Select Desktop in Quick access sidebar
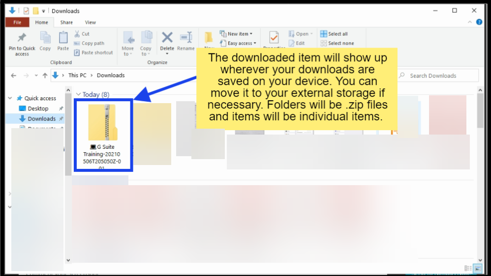 pyautogui.click(x=38, y=109)
